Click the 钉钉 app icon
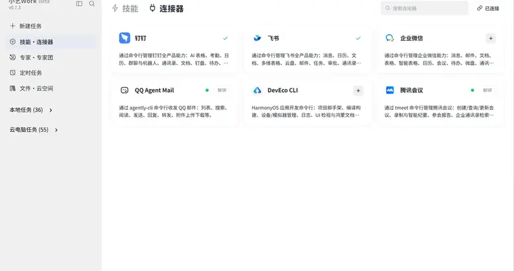This screenshot has width=514, height=271. pos(124,38)
